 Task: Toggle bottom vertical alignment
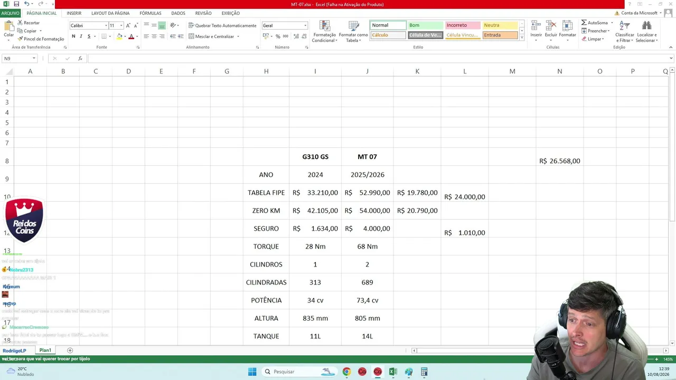tap(162, 25)
